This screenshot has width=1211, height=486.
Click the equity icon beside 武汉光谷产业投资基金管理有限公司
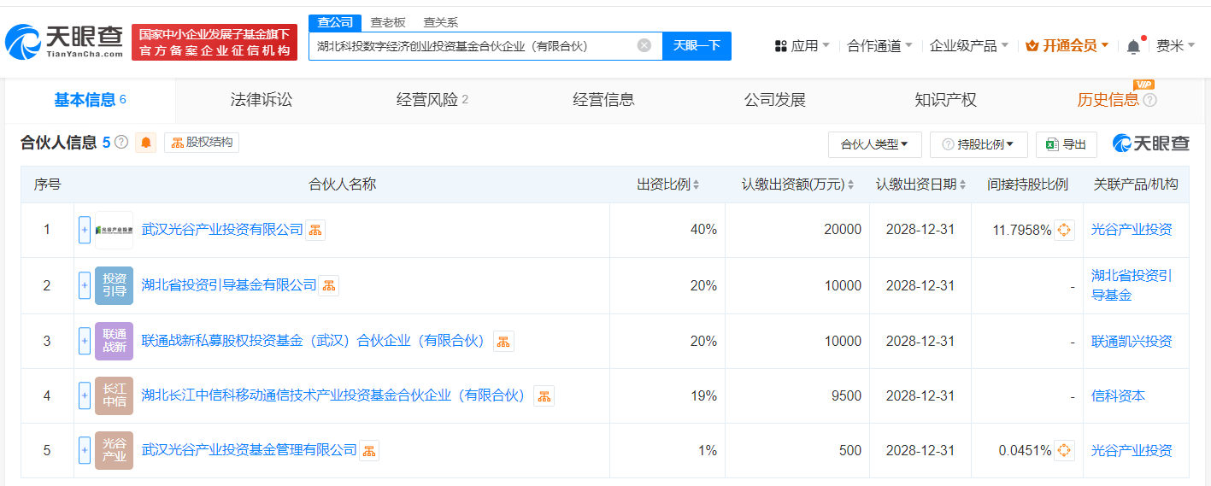coord(369,450)
